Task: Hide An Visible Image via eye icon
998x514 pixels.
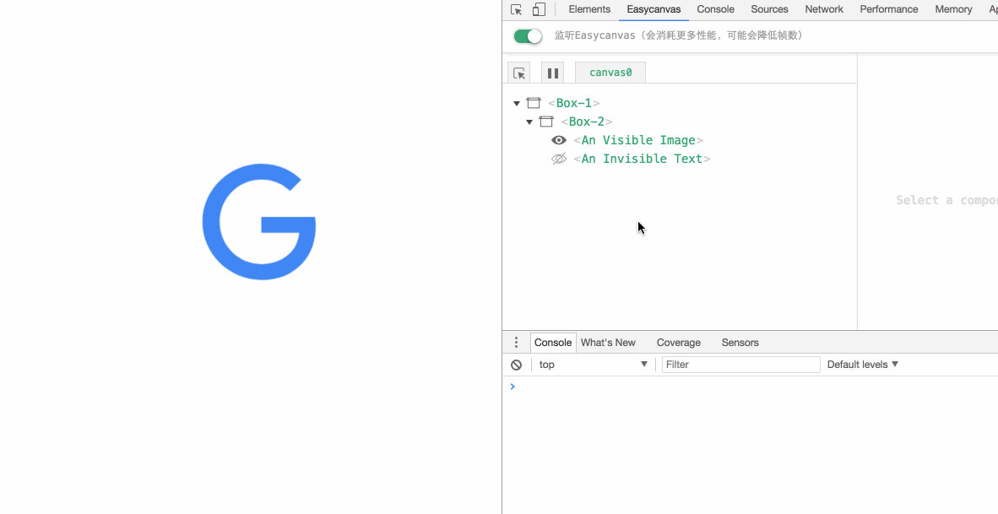Action: click(559, 140)
